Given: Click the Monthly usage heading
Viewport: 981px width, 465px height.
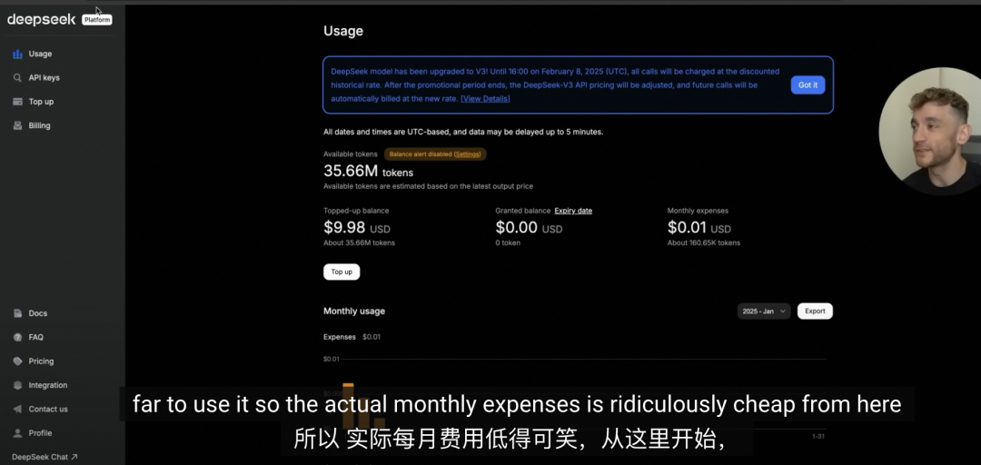Looking at the screenshot, I should (354, 311).
